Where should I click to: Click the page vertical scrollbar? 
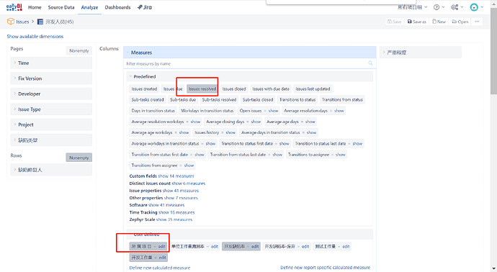(493, 50)
